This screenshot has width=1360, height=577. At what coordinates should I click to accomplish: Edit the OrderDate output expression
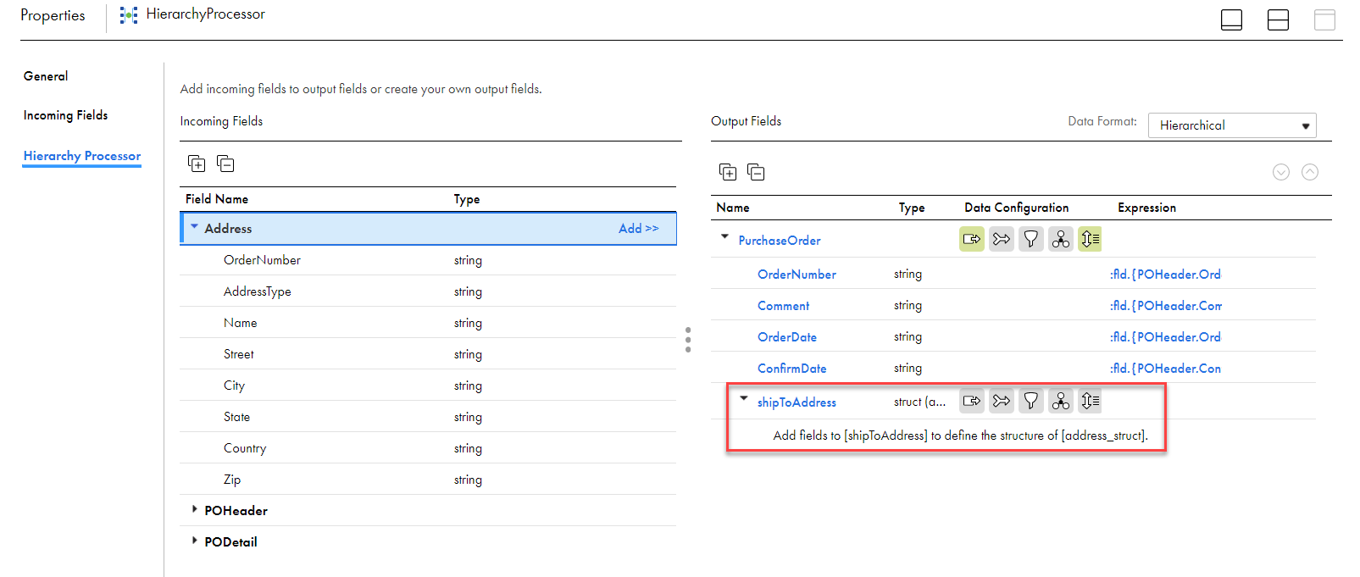coord(1166,337)
